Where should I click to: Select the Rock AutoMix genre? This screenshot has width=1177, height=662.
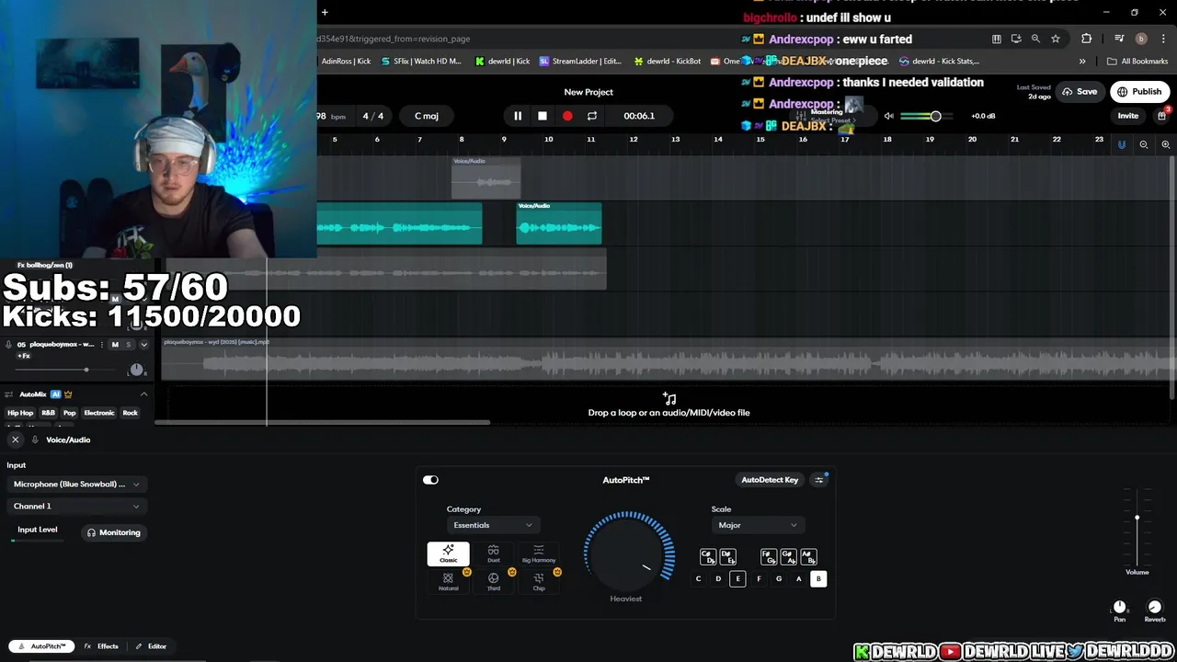point(130,413)
